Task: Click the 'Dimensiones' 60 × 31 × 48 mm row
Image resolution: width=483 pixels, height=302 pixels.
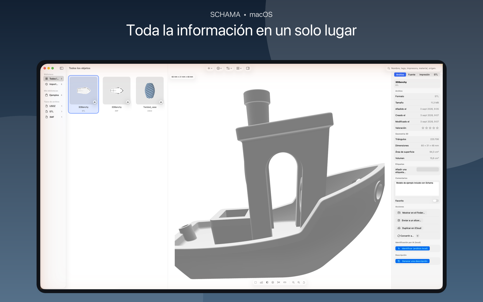Action: click(x=417, y=146)
